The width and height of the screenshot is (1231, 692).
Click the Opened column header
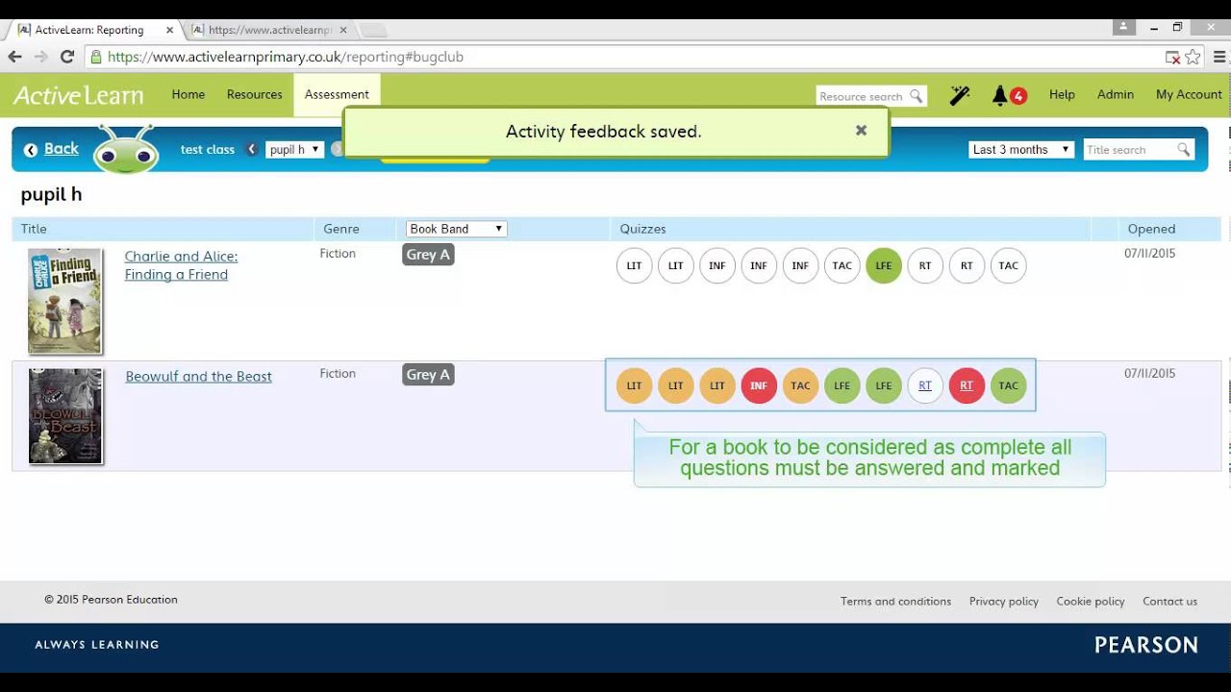1151,229
